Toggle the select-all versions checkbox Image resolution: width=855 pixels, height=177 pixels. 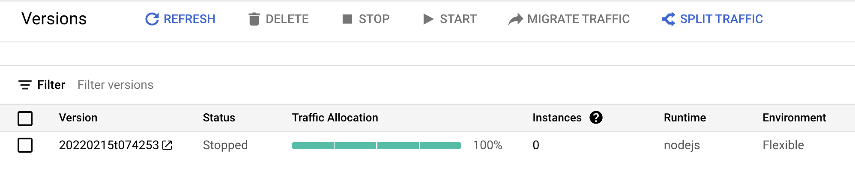coord(25,118)
